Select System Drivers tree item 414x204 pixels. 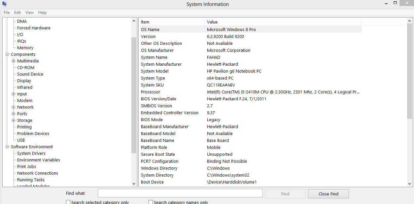[31, 153]
